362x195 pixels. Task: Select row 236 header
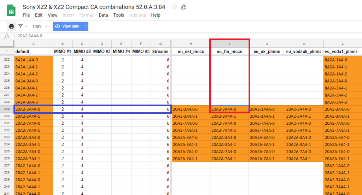(x=7, y=159)
